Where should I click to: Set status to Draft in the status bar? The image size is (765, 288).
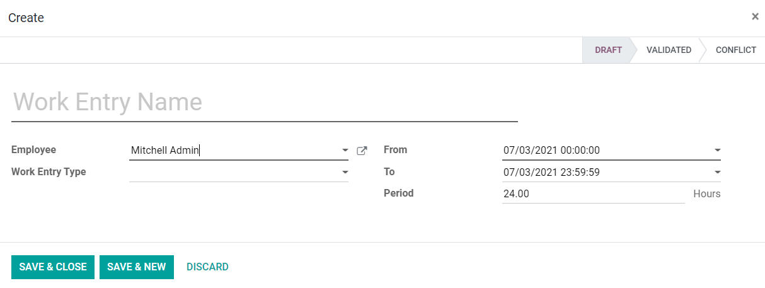(x=607, y=50)
